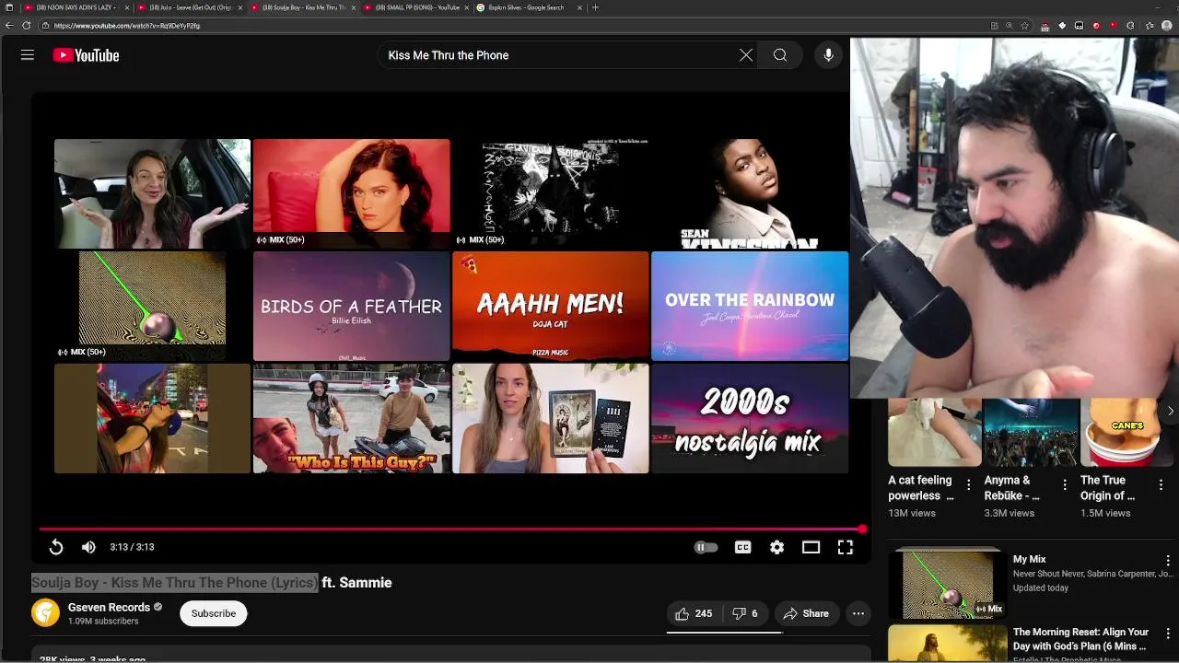
Task: Open My Mix playlist title in sidebar
Action: (1029, 559)
